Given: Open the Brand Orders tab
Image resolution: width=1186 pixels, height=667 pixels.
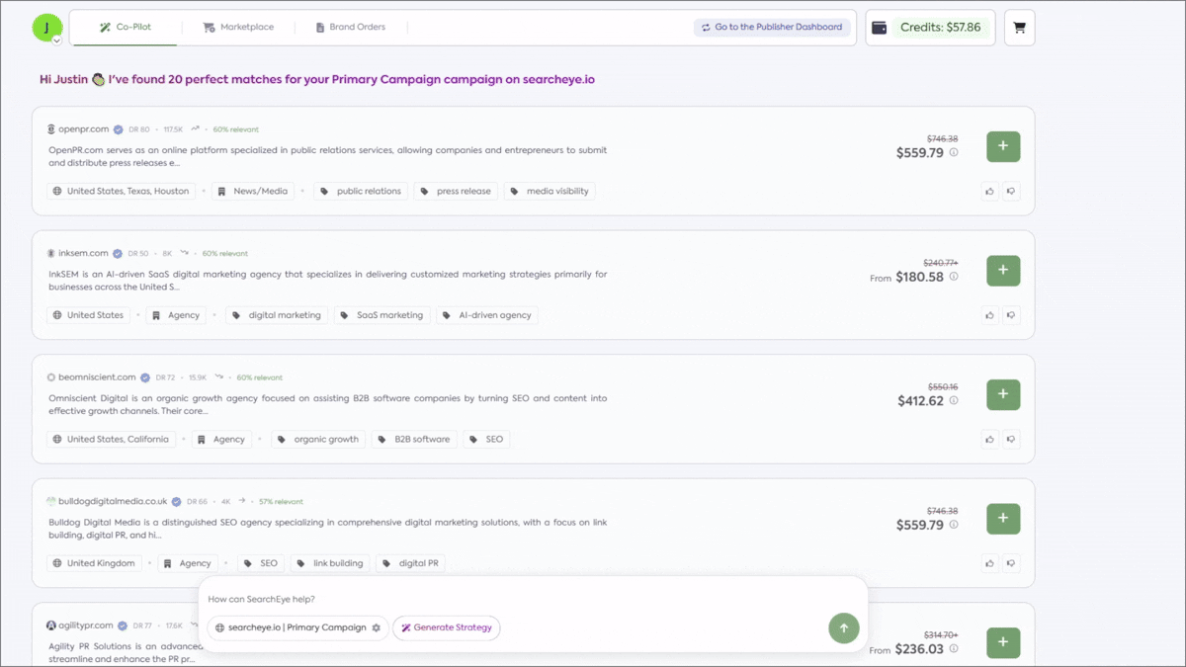Looking at the screenshot, I should tap(351, 28).
